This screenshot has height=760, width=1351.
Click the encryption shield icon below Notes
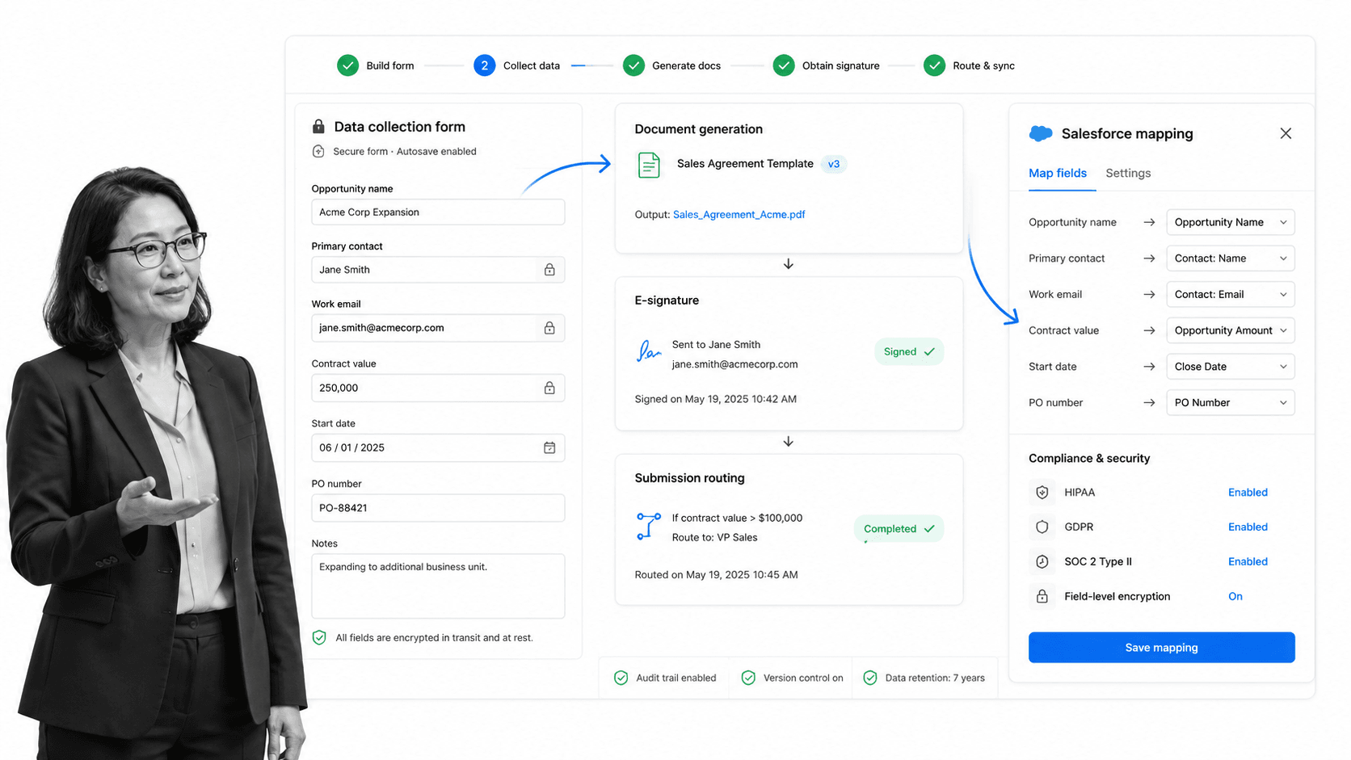(319, 637)
